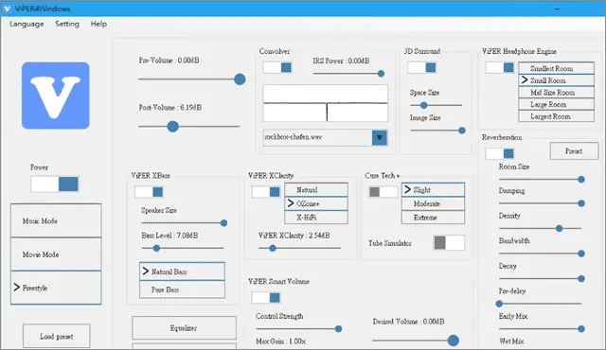Viewport: 606px width, 350px height.
Task: Select X-HiFi XClarity mode
Action: [x=316, y=218]
